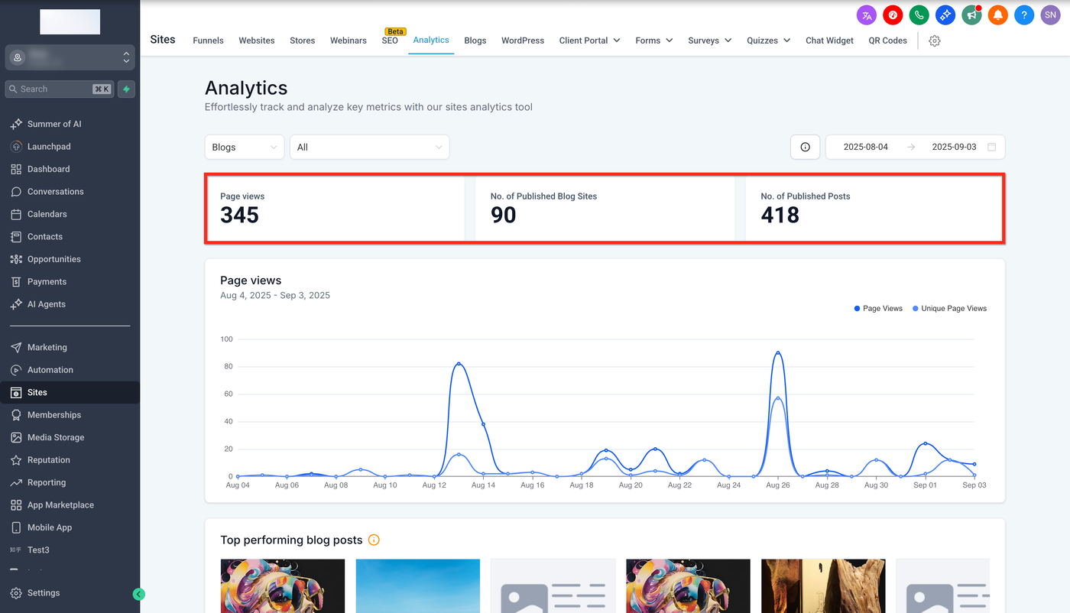The width and height of the screenshot is (1070, 613).
Task: Toggle Unique Page Views legend series
Action: 949,309
